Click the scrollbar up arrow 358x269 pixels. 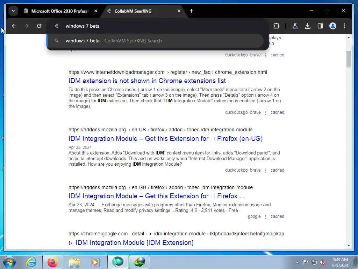[349, 37]
